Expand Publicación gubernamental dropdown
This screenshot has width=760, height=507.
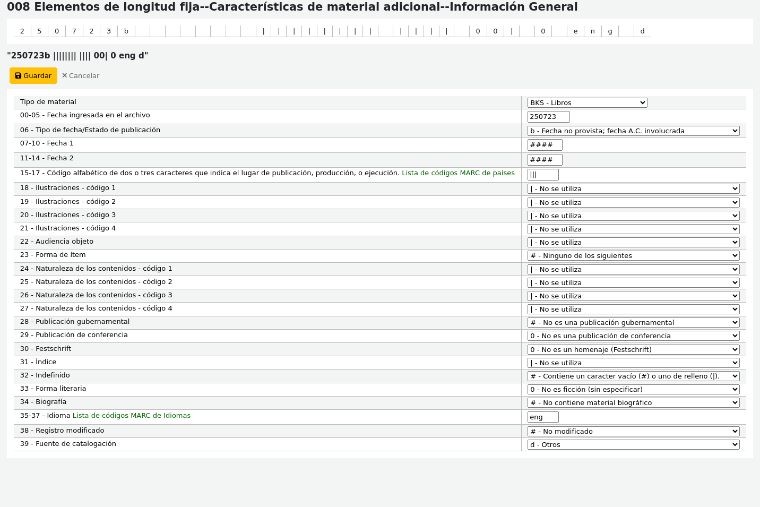click(x=633, y=323)
